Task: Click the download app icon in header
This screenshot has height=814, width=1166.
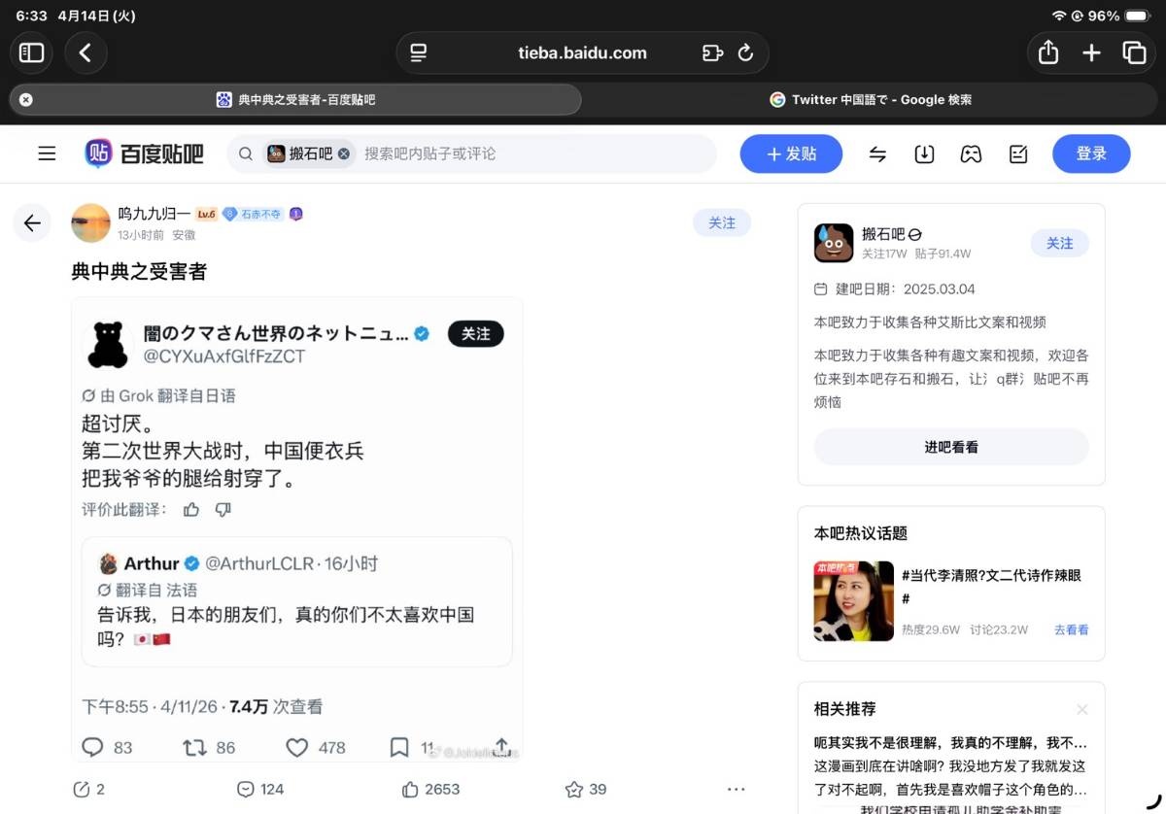Action: pyautogui.click(x=924, y=153)
